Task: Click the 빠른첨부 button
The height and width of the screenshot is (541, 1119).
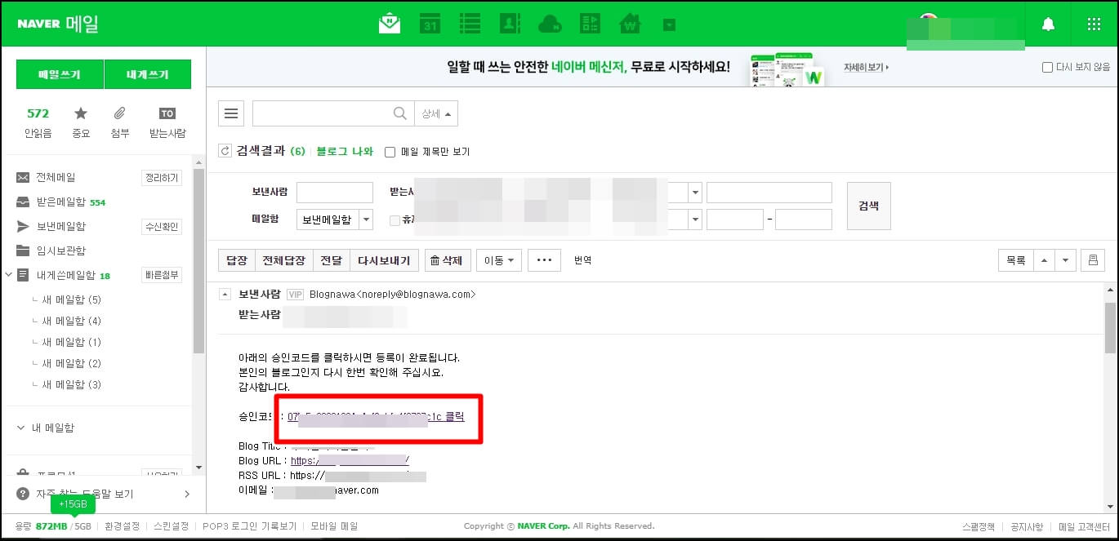Action: (x=162, y=275)
